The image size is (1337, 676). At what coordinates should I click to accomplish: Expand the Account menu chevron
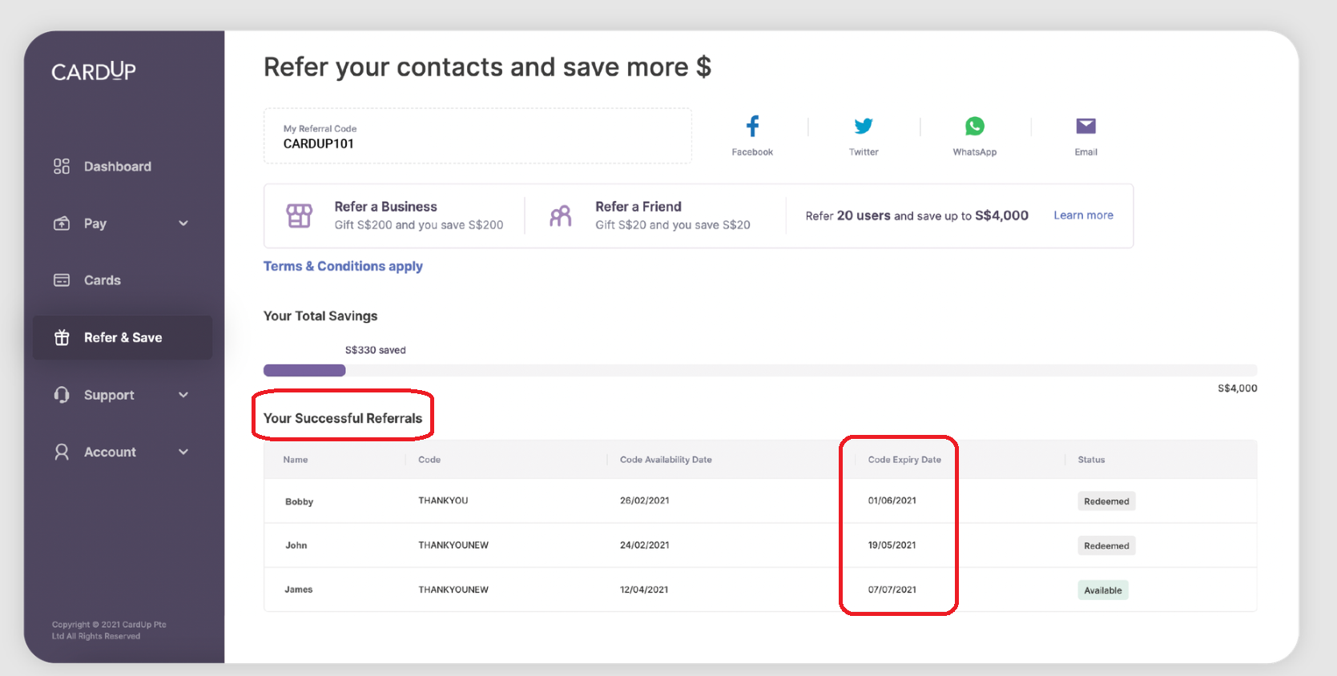183,452
